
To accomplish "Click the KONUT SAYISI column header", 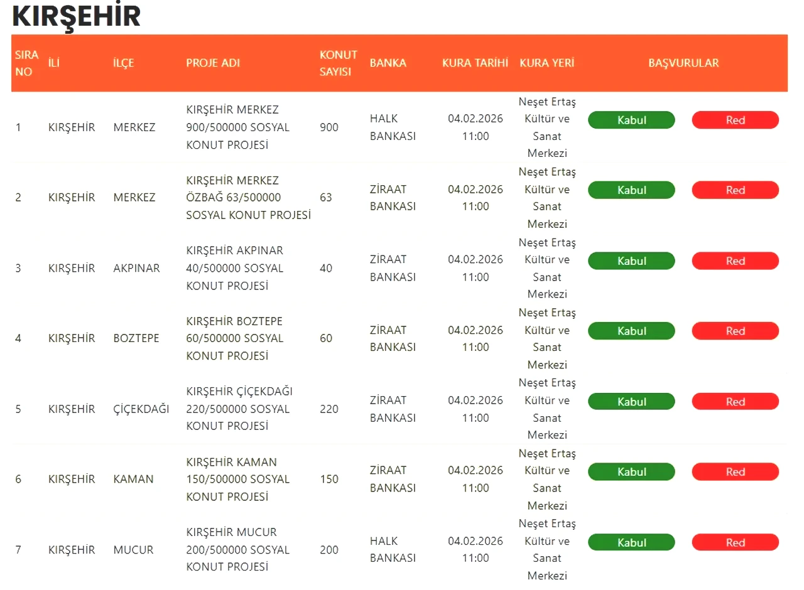I will point(338,63).
